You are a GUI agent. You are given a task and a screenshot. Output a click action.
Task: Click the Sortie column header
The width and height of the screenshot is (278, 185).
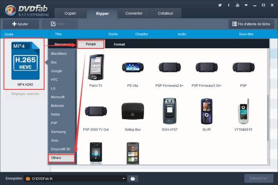tap(9, 34)
